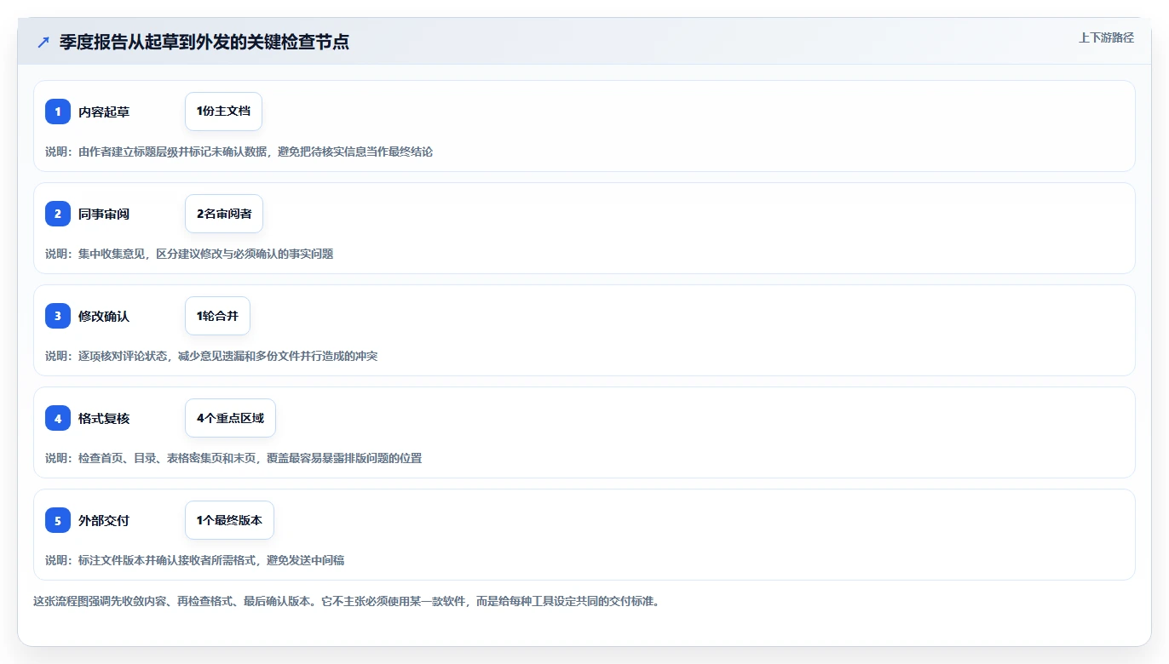Click the 修改确认 step title

click(104, 316)
